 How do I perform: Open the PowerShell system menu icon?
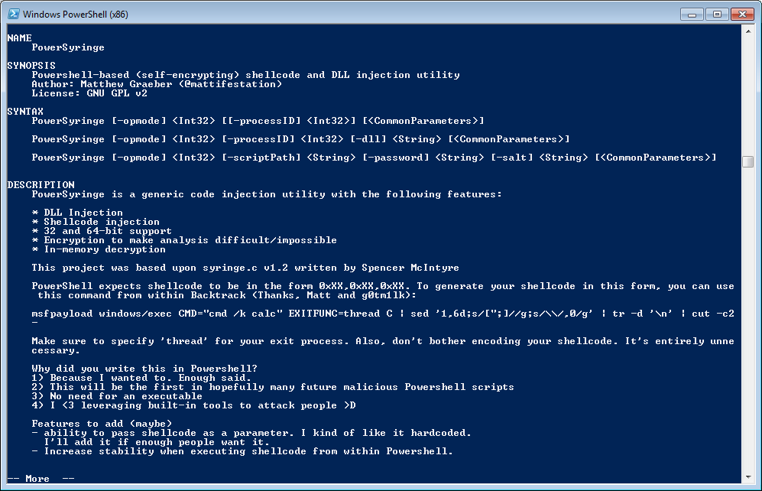tap(13, 14)
